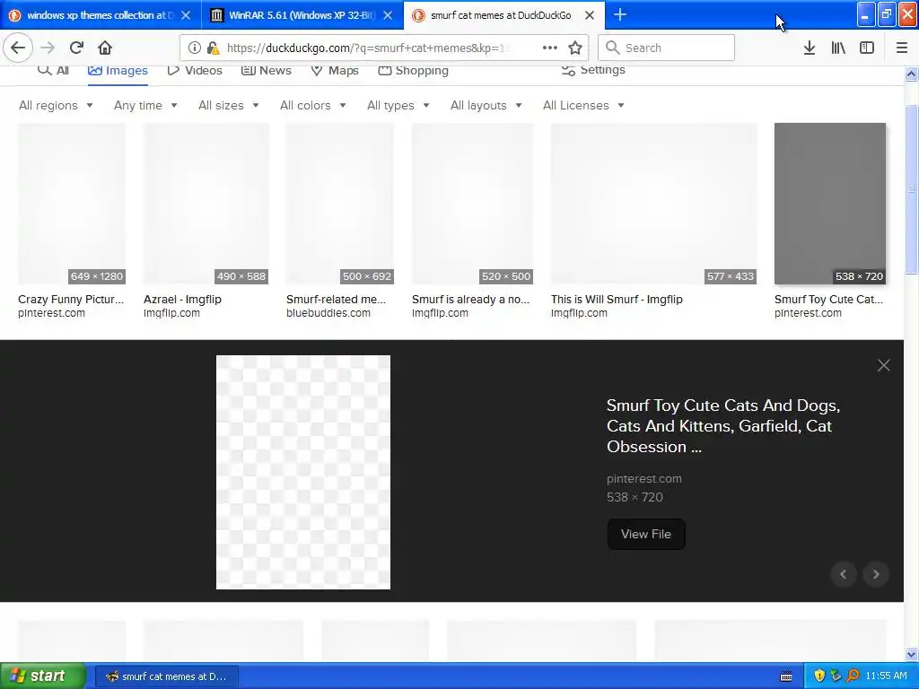Click the scrollbar up arrow
The height and width of the screenshot is (689, 919).
(x=911, y=74)
